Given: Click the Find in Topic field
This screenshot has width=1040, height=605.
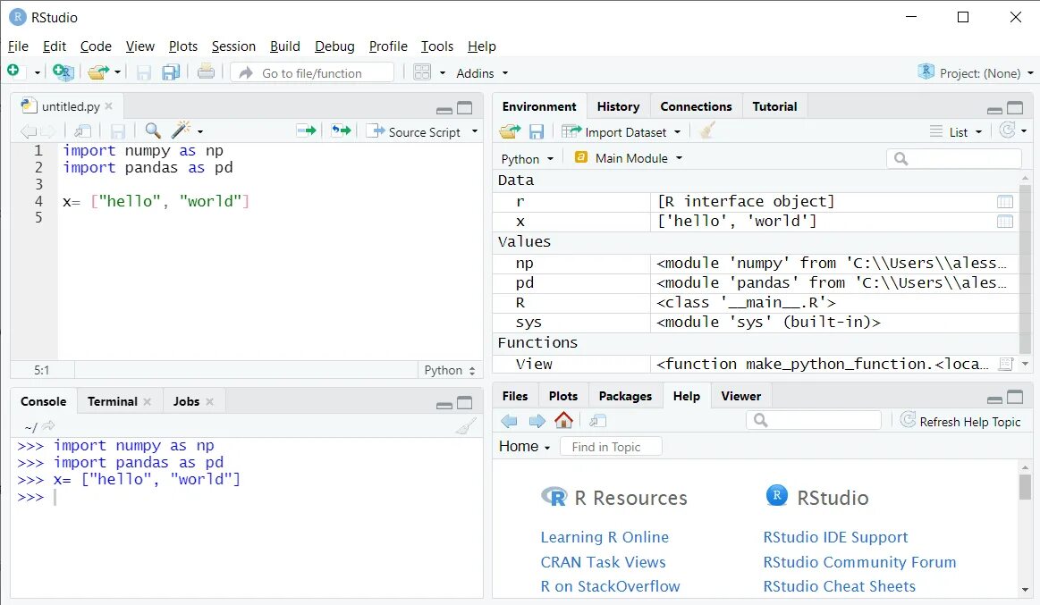Looking at the screenshot, I should [x=611, y=447].
